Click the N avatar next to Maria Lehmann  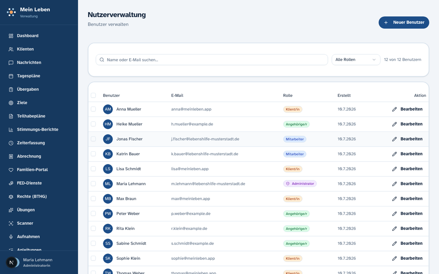coord(11,262)
